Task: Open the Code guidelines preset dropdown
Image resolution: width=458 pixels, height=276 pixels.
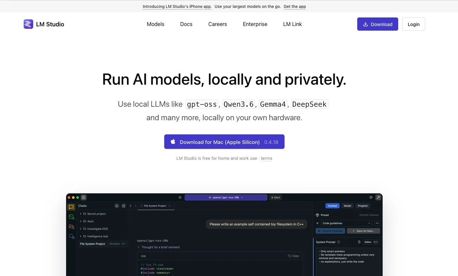Action: pyautogui.click(x=346, y=223)
